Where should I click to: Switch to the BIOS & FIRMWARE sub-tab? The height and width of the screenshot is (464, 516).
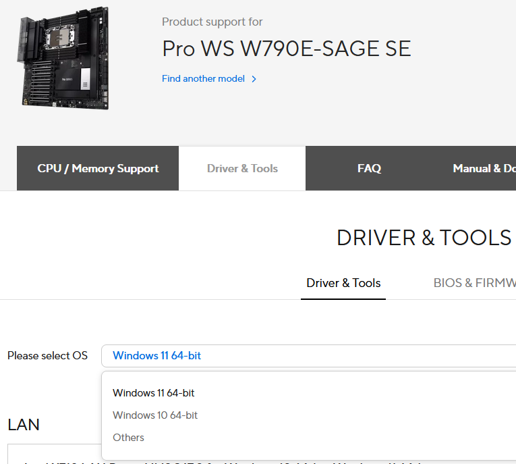pyautogui.click(x=475, y=283)
